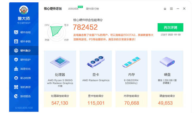The height and width of the screenshot is (113, 196).
Task: Click the total score 782452
Action: [x=85, y=27]
